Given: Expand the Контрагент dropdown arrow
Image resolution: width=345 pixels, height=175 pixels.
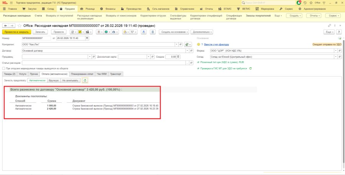Looking at the screenshot, I should [176, 45].
